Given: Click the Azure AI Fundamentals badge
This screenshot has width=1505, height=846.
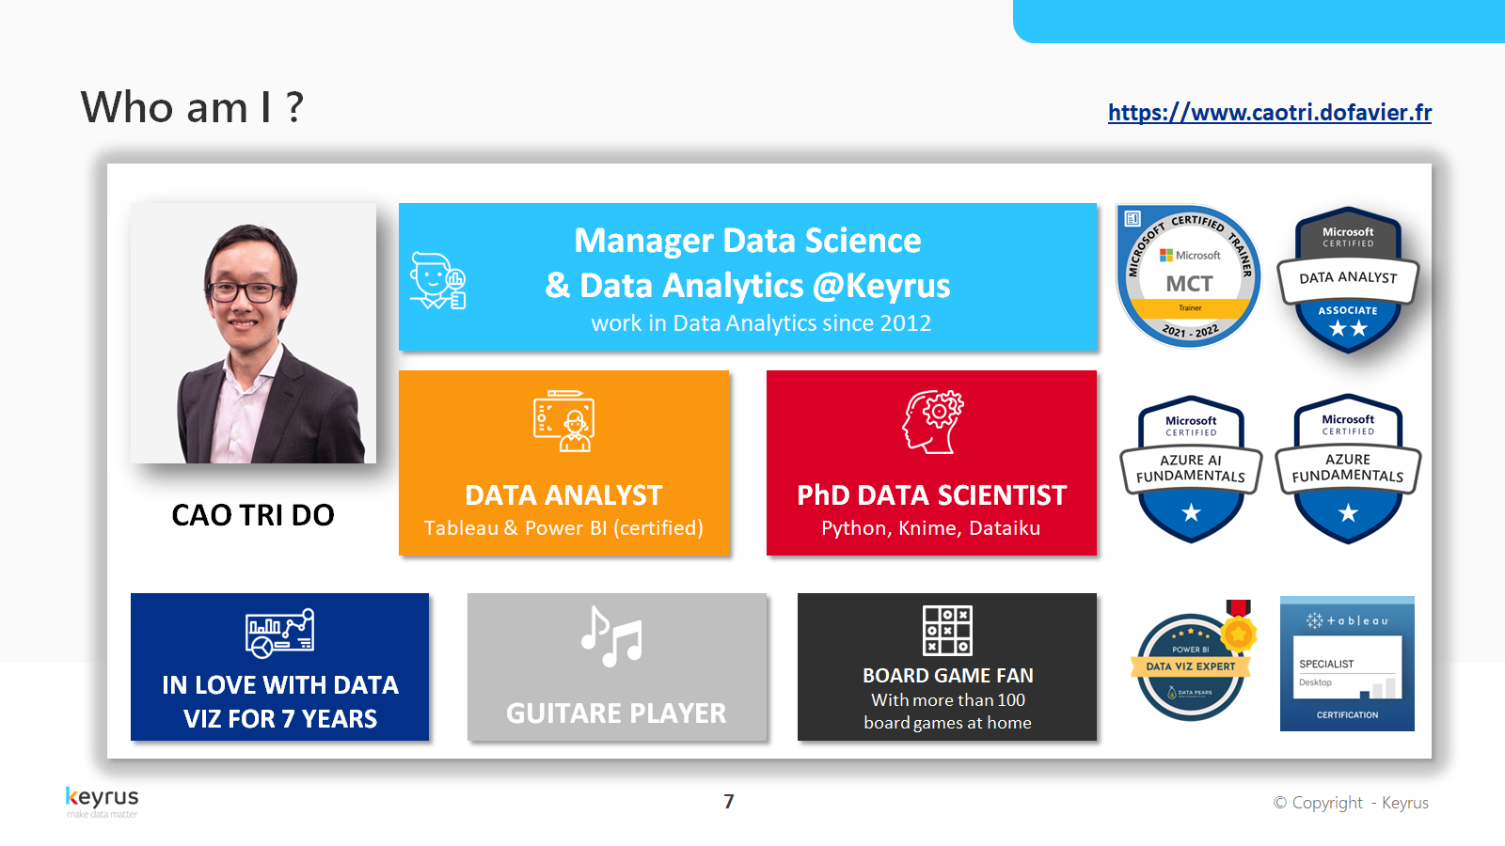Looking at the screenshot, I should tap(1191, 469).
